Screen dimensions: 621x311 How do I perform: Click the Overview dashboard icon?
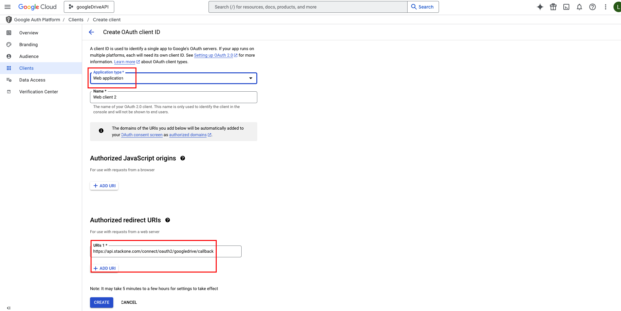pos(9,33)
